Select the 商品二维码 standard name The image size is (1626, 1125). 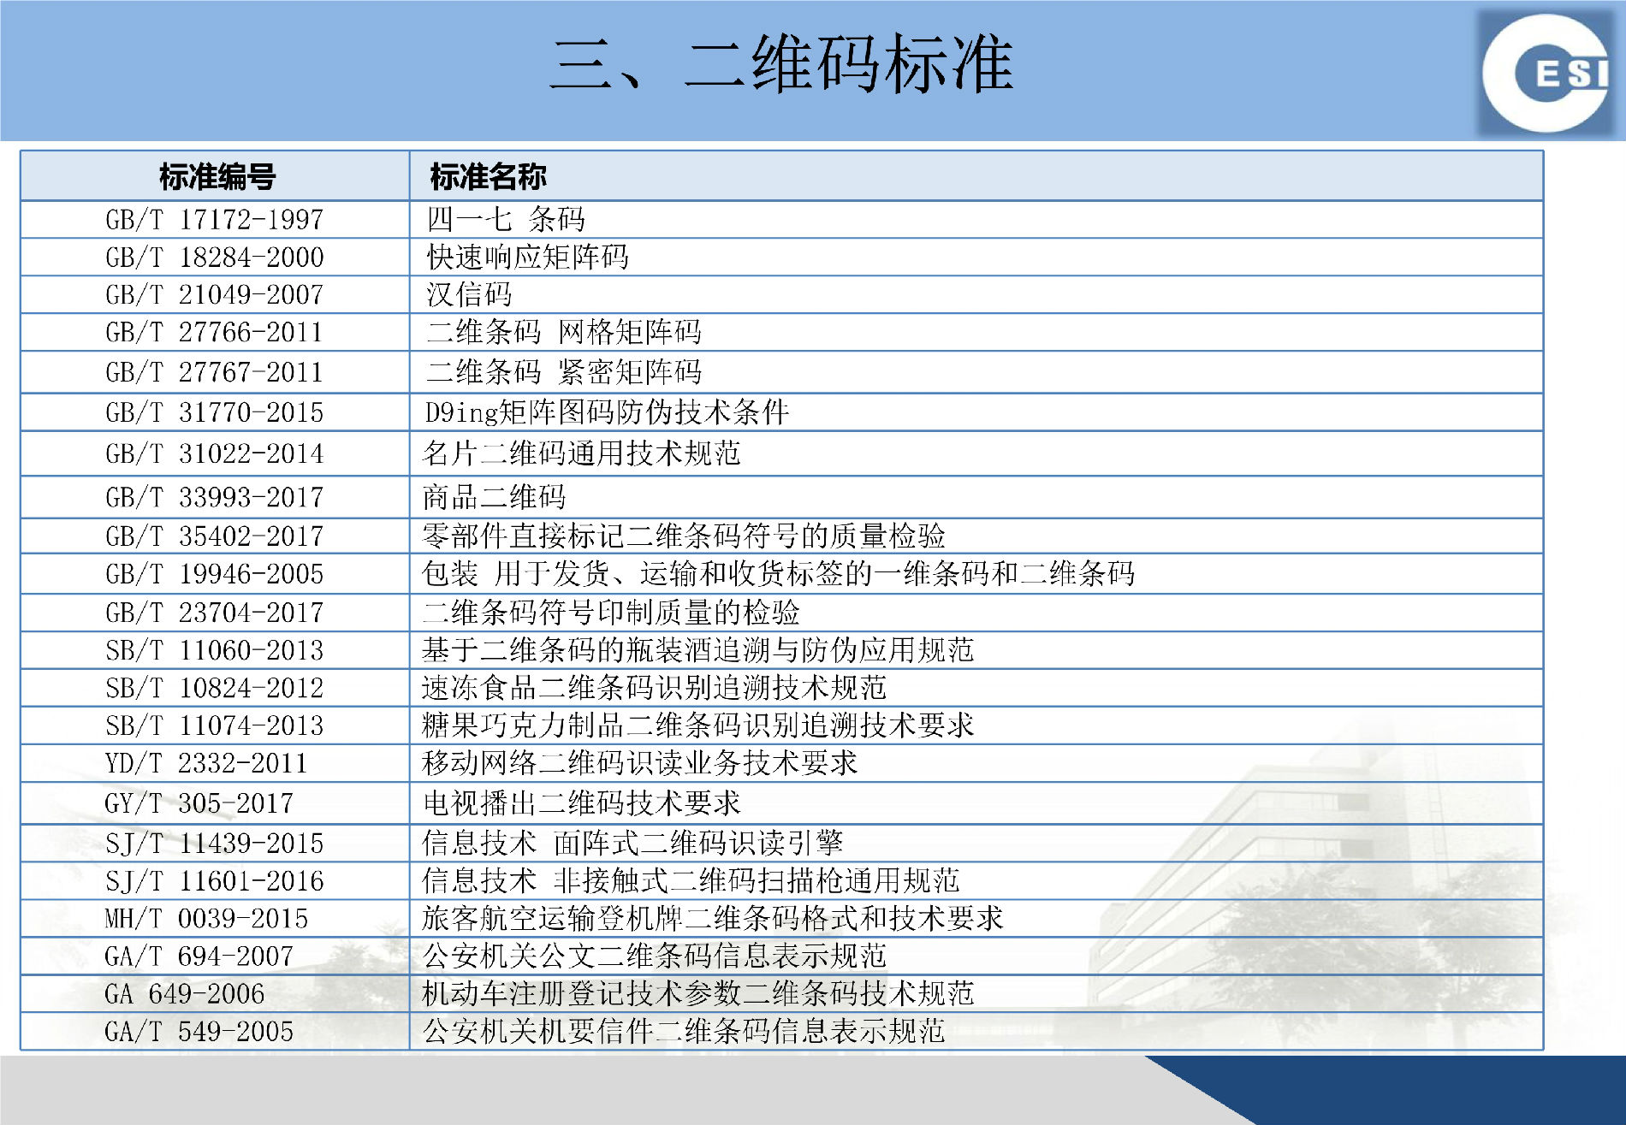coord(494,497)
